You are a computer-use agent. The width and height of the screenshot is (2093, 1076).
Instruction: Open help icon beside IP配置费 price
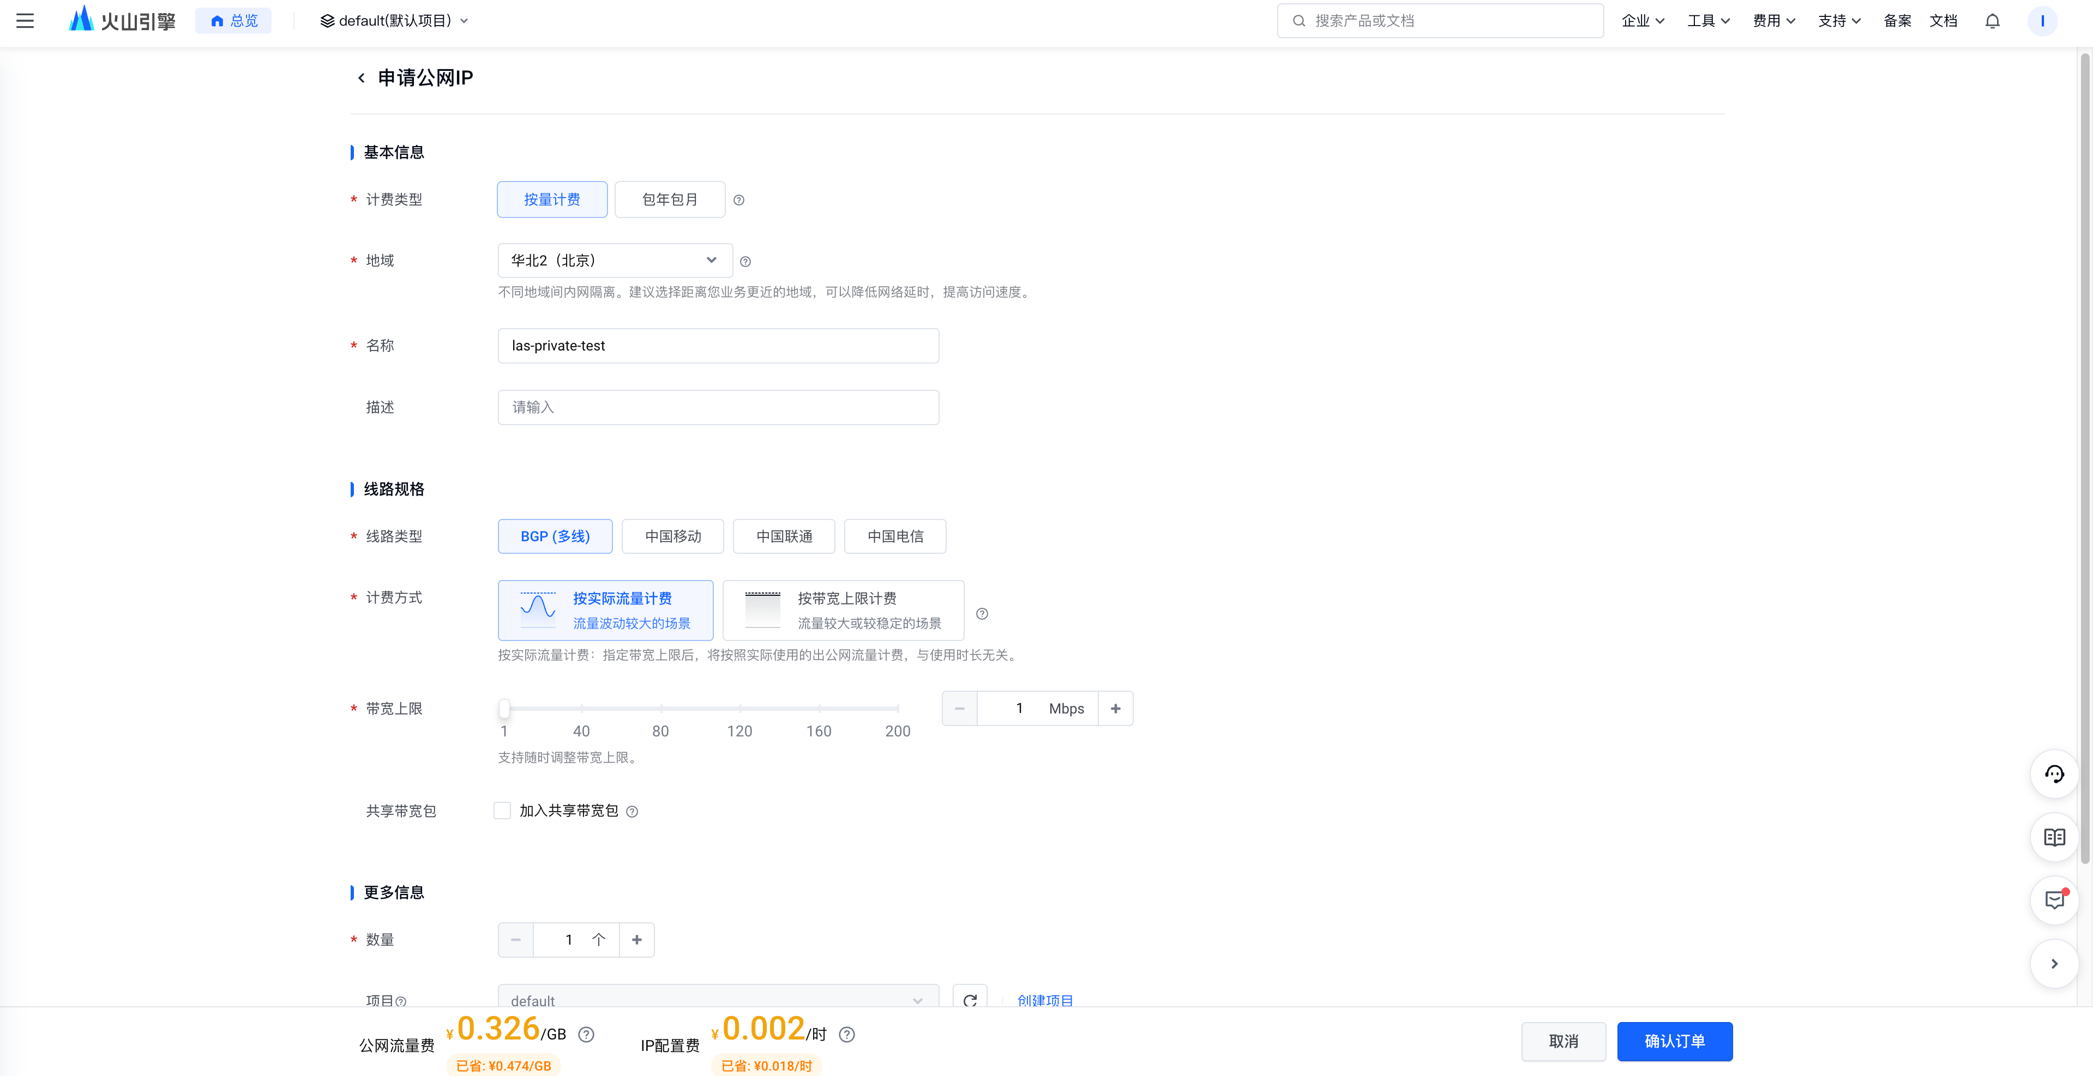click(x=846, y=1034)
